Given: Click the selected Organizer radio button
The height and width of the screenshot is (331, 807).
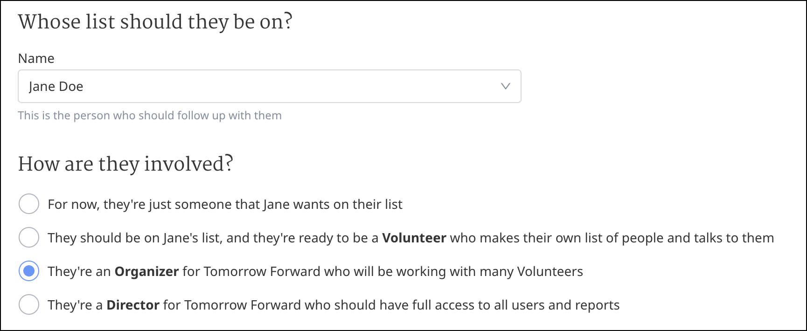Looking at the screenshot, I should [29, 271].
